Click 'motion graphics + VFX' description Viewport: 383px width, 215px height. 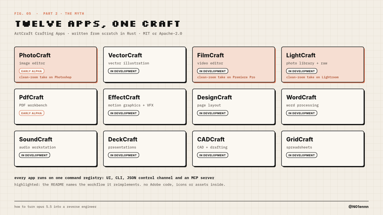coord(131,105)
